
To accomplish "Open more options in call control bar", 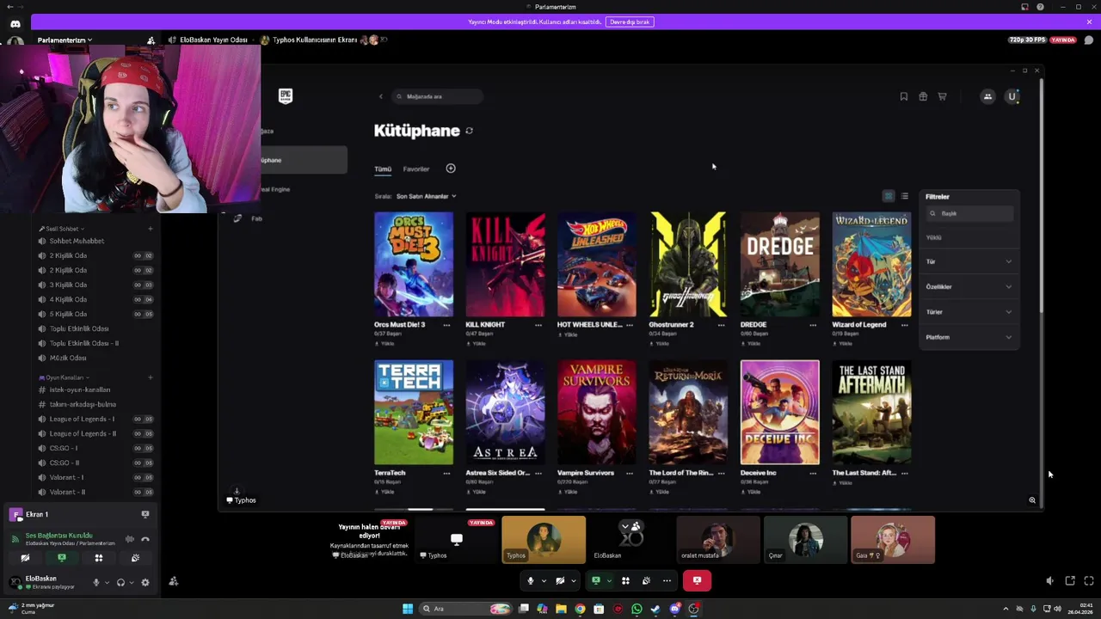I will pyautogui.click(x=667, y=580).
